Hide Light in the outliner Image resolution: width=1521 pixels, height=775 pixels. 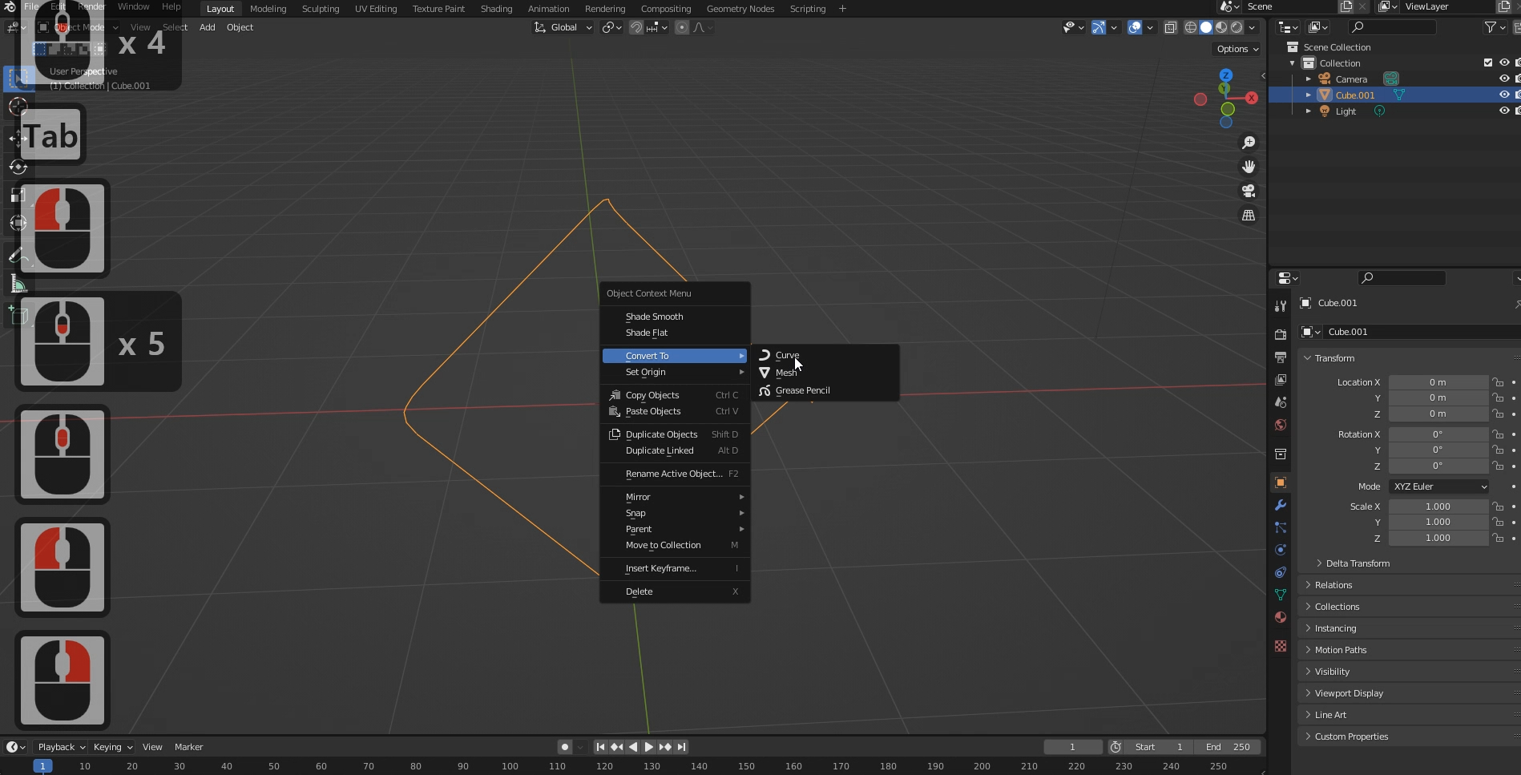(x=1504, y=111)
